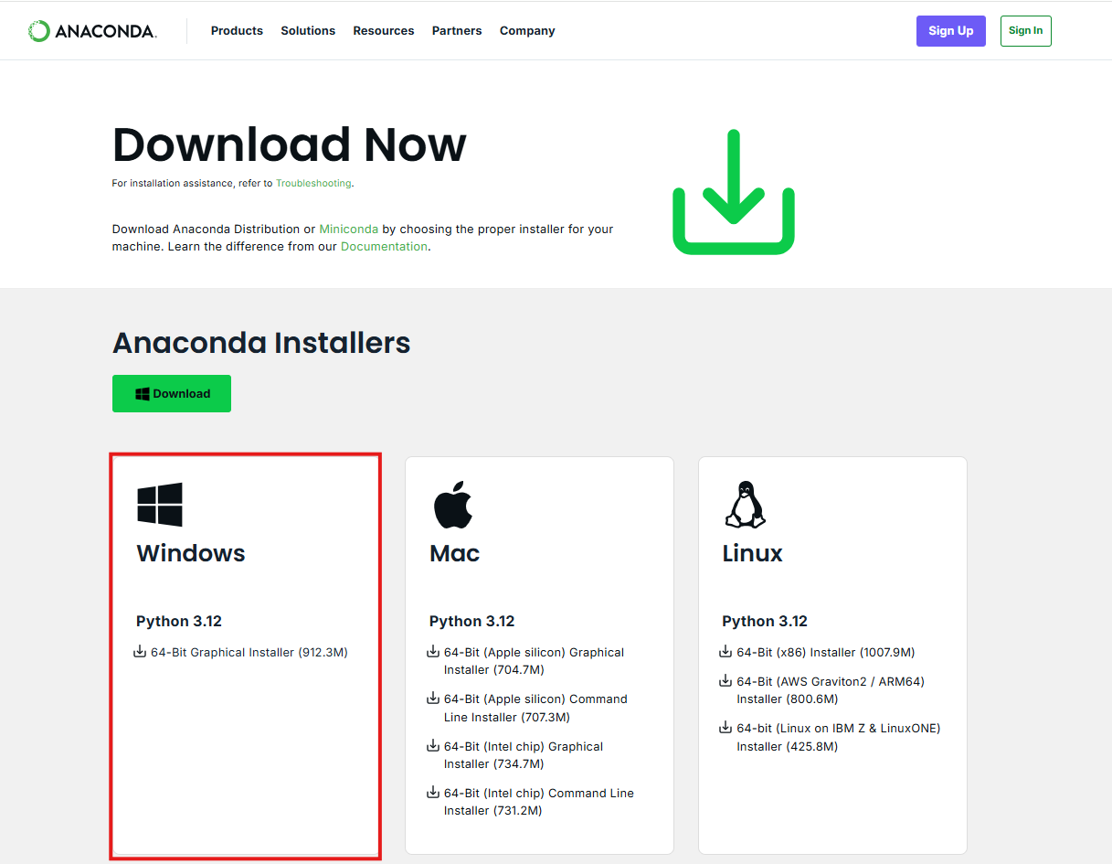Screen dimensions: 1112x864
Task: Click download icon beside Intel chip Command Line Installer
Action: (433, 793)
